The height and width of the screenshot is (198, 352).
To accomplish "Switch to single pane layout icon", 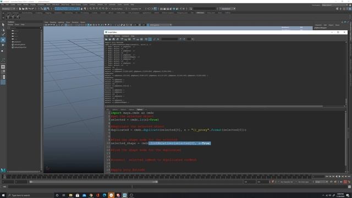I will [x=3, y=67].
